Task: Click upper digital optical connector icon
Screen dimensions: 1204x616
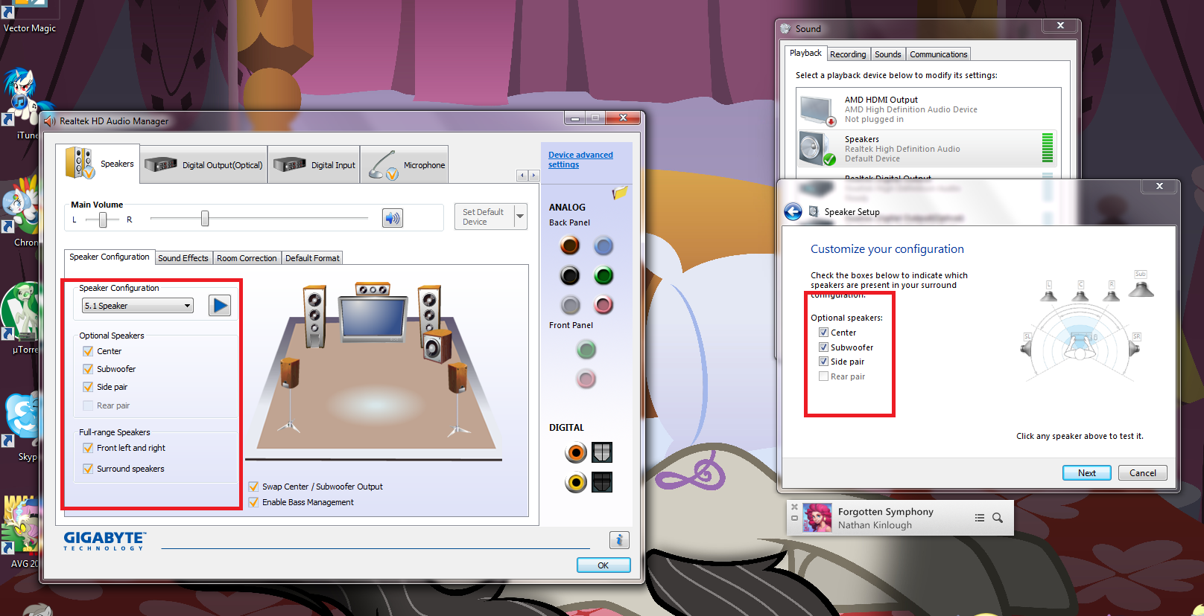Action: coord(602,452)
